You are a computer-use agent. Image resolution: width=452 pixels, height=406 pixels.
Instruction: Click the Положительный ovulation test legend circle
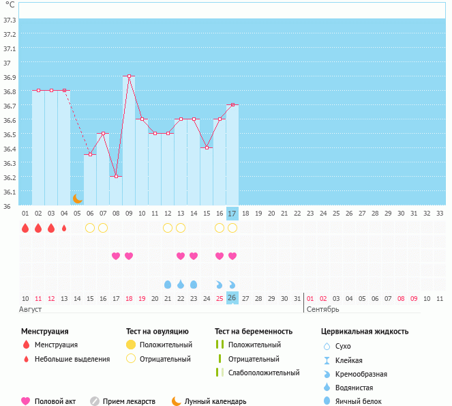[x=131, y=345]
